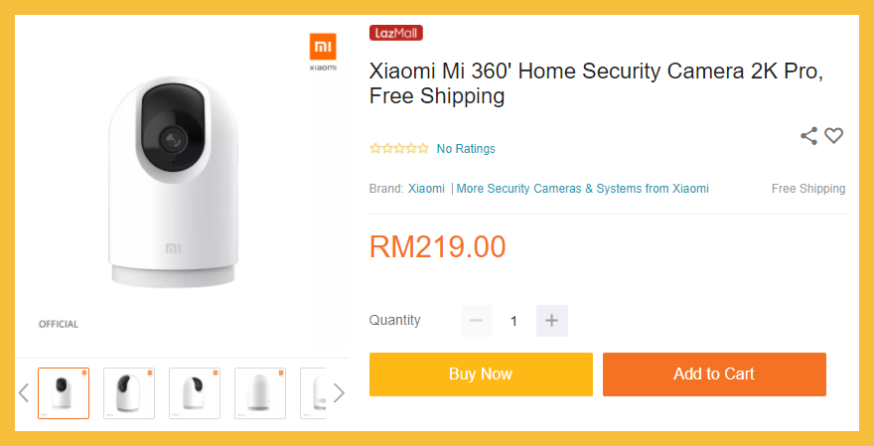Select the second camera thumbnail
Screen dimensions: 874x446
coord(129,393)
